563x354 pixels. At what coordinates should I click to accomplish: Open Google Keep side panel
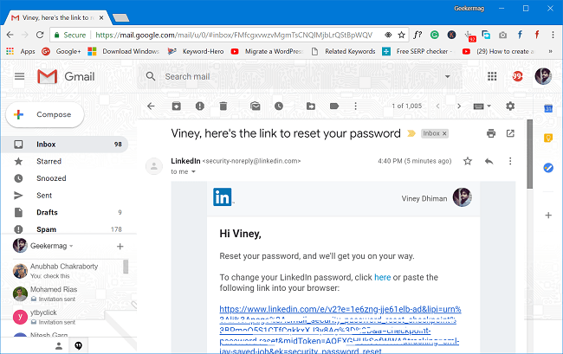[x=548, y=138]
